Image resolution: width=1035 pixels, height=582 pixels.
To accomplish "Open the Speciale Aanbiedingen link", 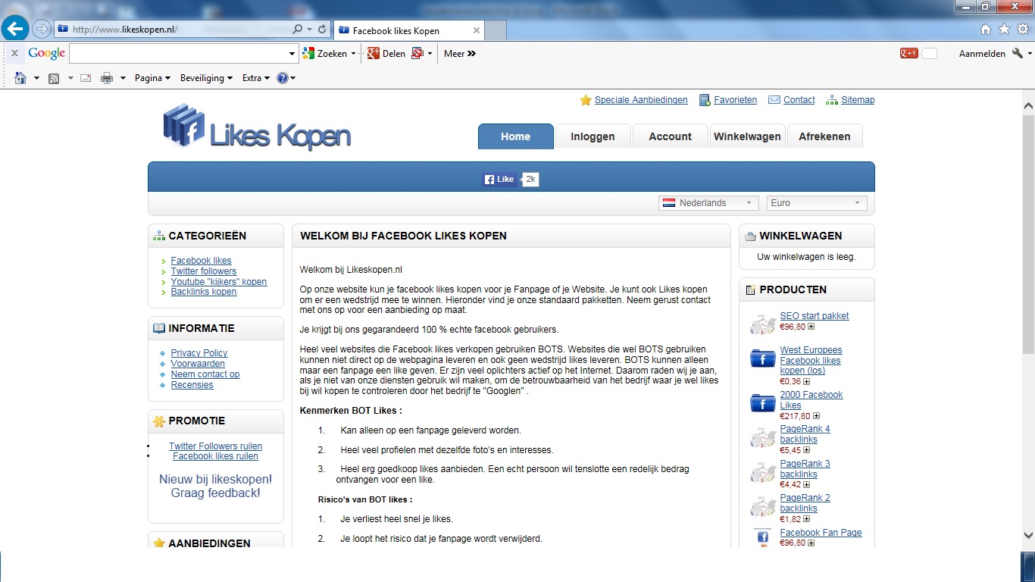I will coord(641,100).
